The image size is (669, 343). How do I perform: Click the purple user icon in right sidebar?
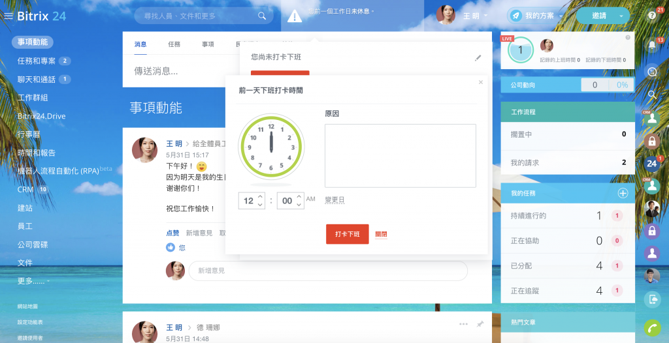tap(652, 253)
